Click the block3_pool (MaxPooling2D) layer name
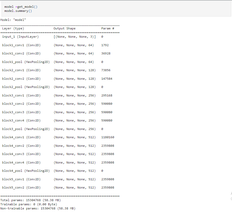This screenshot has height=212, width=232. 26,129
